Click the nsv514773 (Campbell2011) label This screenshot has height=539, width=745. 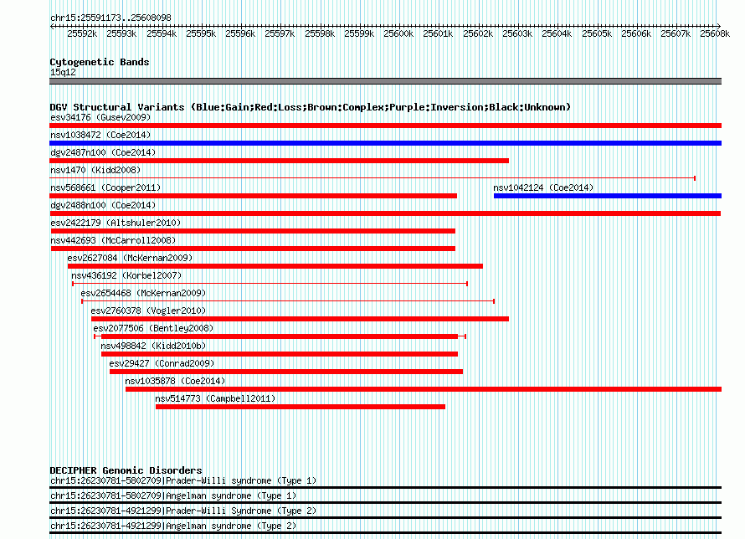pos(215,398)
